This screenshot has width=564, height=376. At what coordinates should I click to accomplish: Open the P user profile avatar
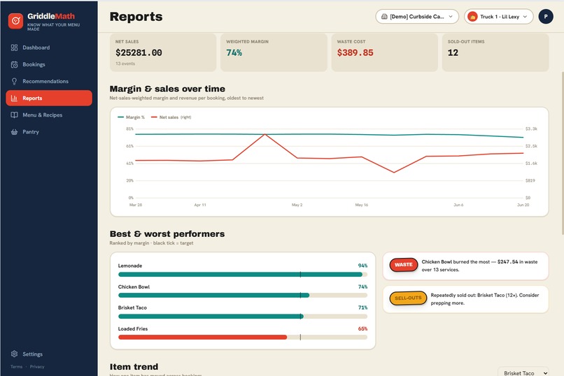tap(546, 17)
